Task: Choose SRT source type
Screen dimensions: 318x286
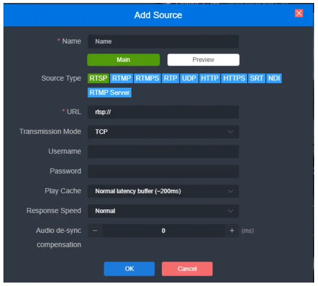Action: (x=257, y=78)
